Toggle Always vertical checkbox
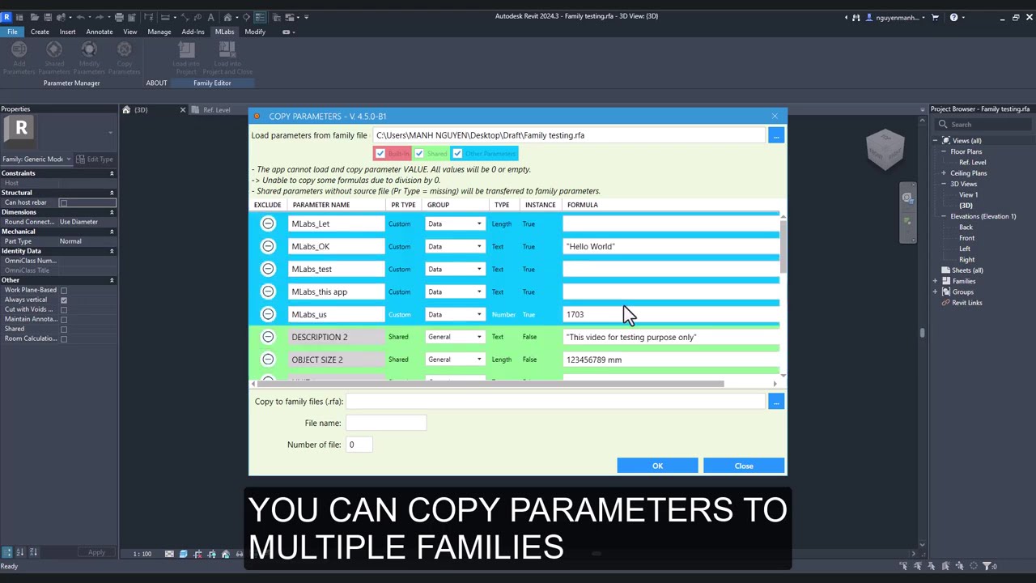The height and width of the screenshot is (583, 1036). pyautogui.click(x=63, y=300)
